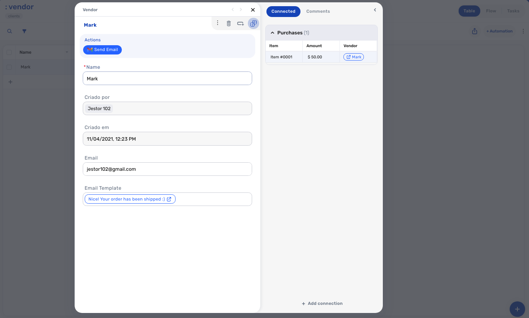Click the Item column header
Screen dimensions: 529x318
point(284,46)
